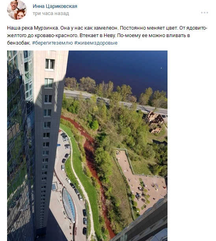Image resolution: width=216 pixels, height=241 pixels.
Task: Open the three-dot post options menu
Action: (205, 13)
